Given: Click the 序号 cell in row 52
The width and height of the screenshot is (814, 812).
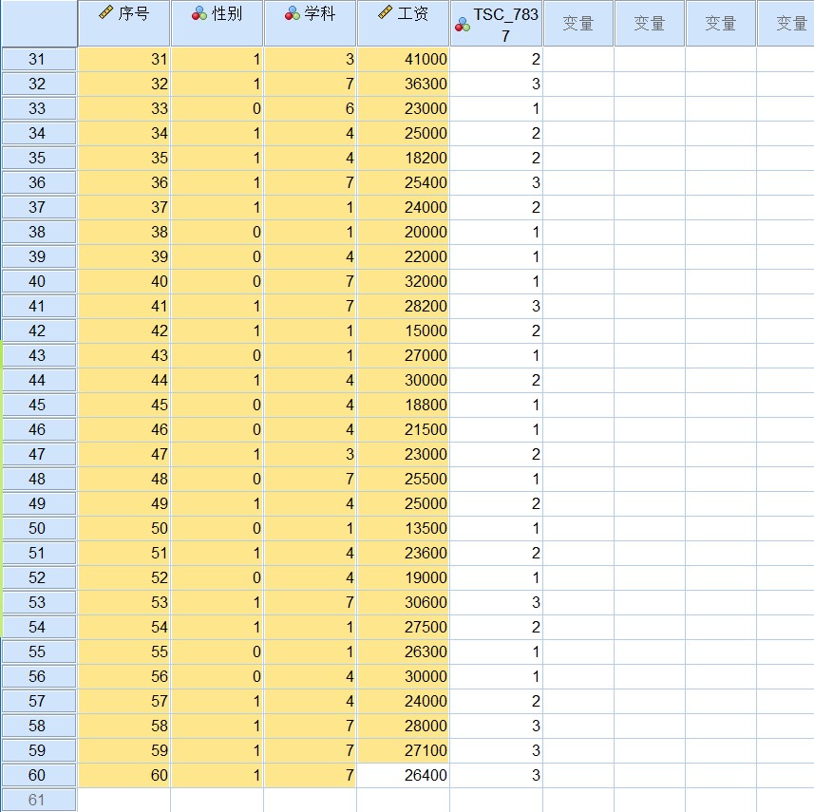Looking at the screenshot, I should 124,577.
